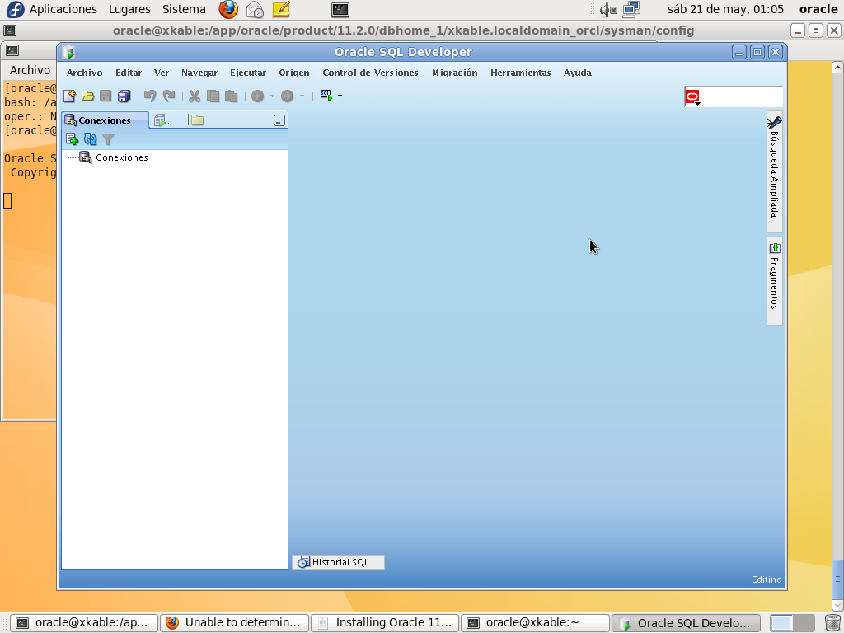844x633 pixels.
Task: Open the Ejecutar menu
Action: 247,73
